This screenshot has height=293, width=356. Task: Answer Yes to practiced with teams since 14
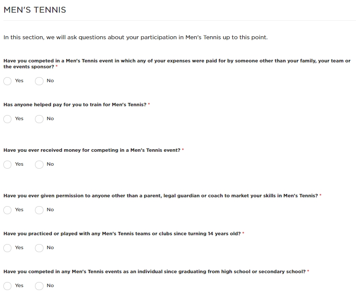click(x=8, y=248)
